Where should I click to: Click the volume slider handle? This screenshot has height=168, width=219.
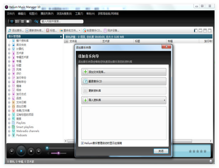click(59, 153)
